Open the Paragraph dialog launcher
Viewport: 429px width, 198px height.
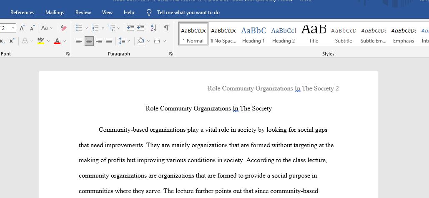pos(171,54)
